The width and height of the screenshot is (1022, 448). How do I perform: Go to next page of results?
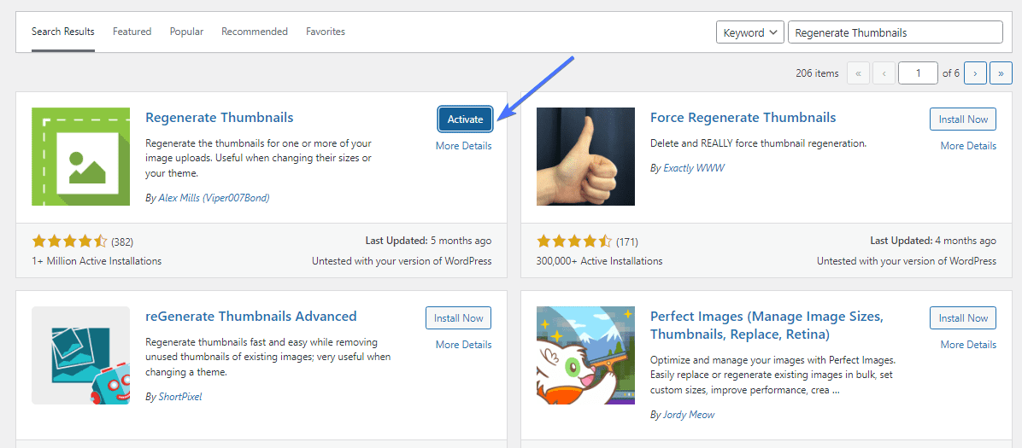point(974,73)
